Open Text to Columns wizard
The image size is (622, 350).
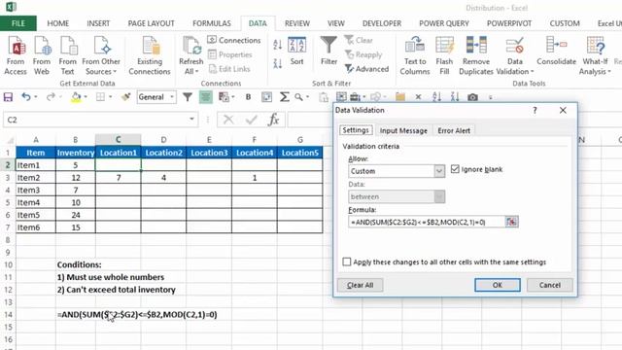[x=415, y=55]
